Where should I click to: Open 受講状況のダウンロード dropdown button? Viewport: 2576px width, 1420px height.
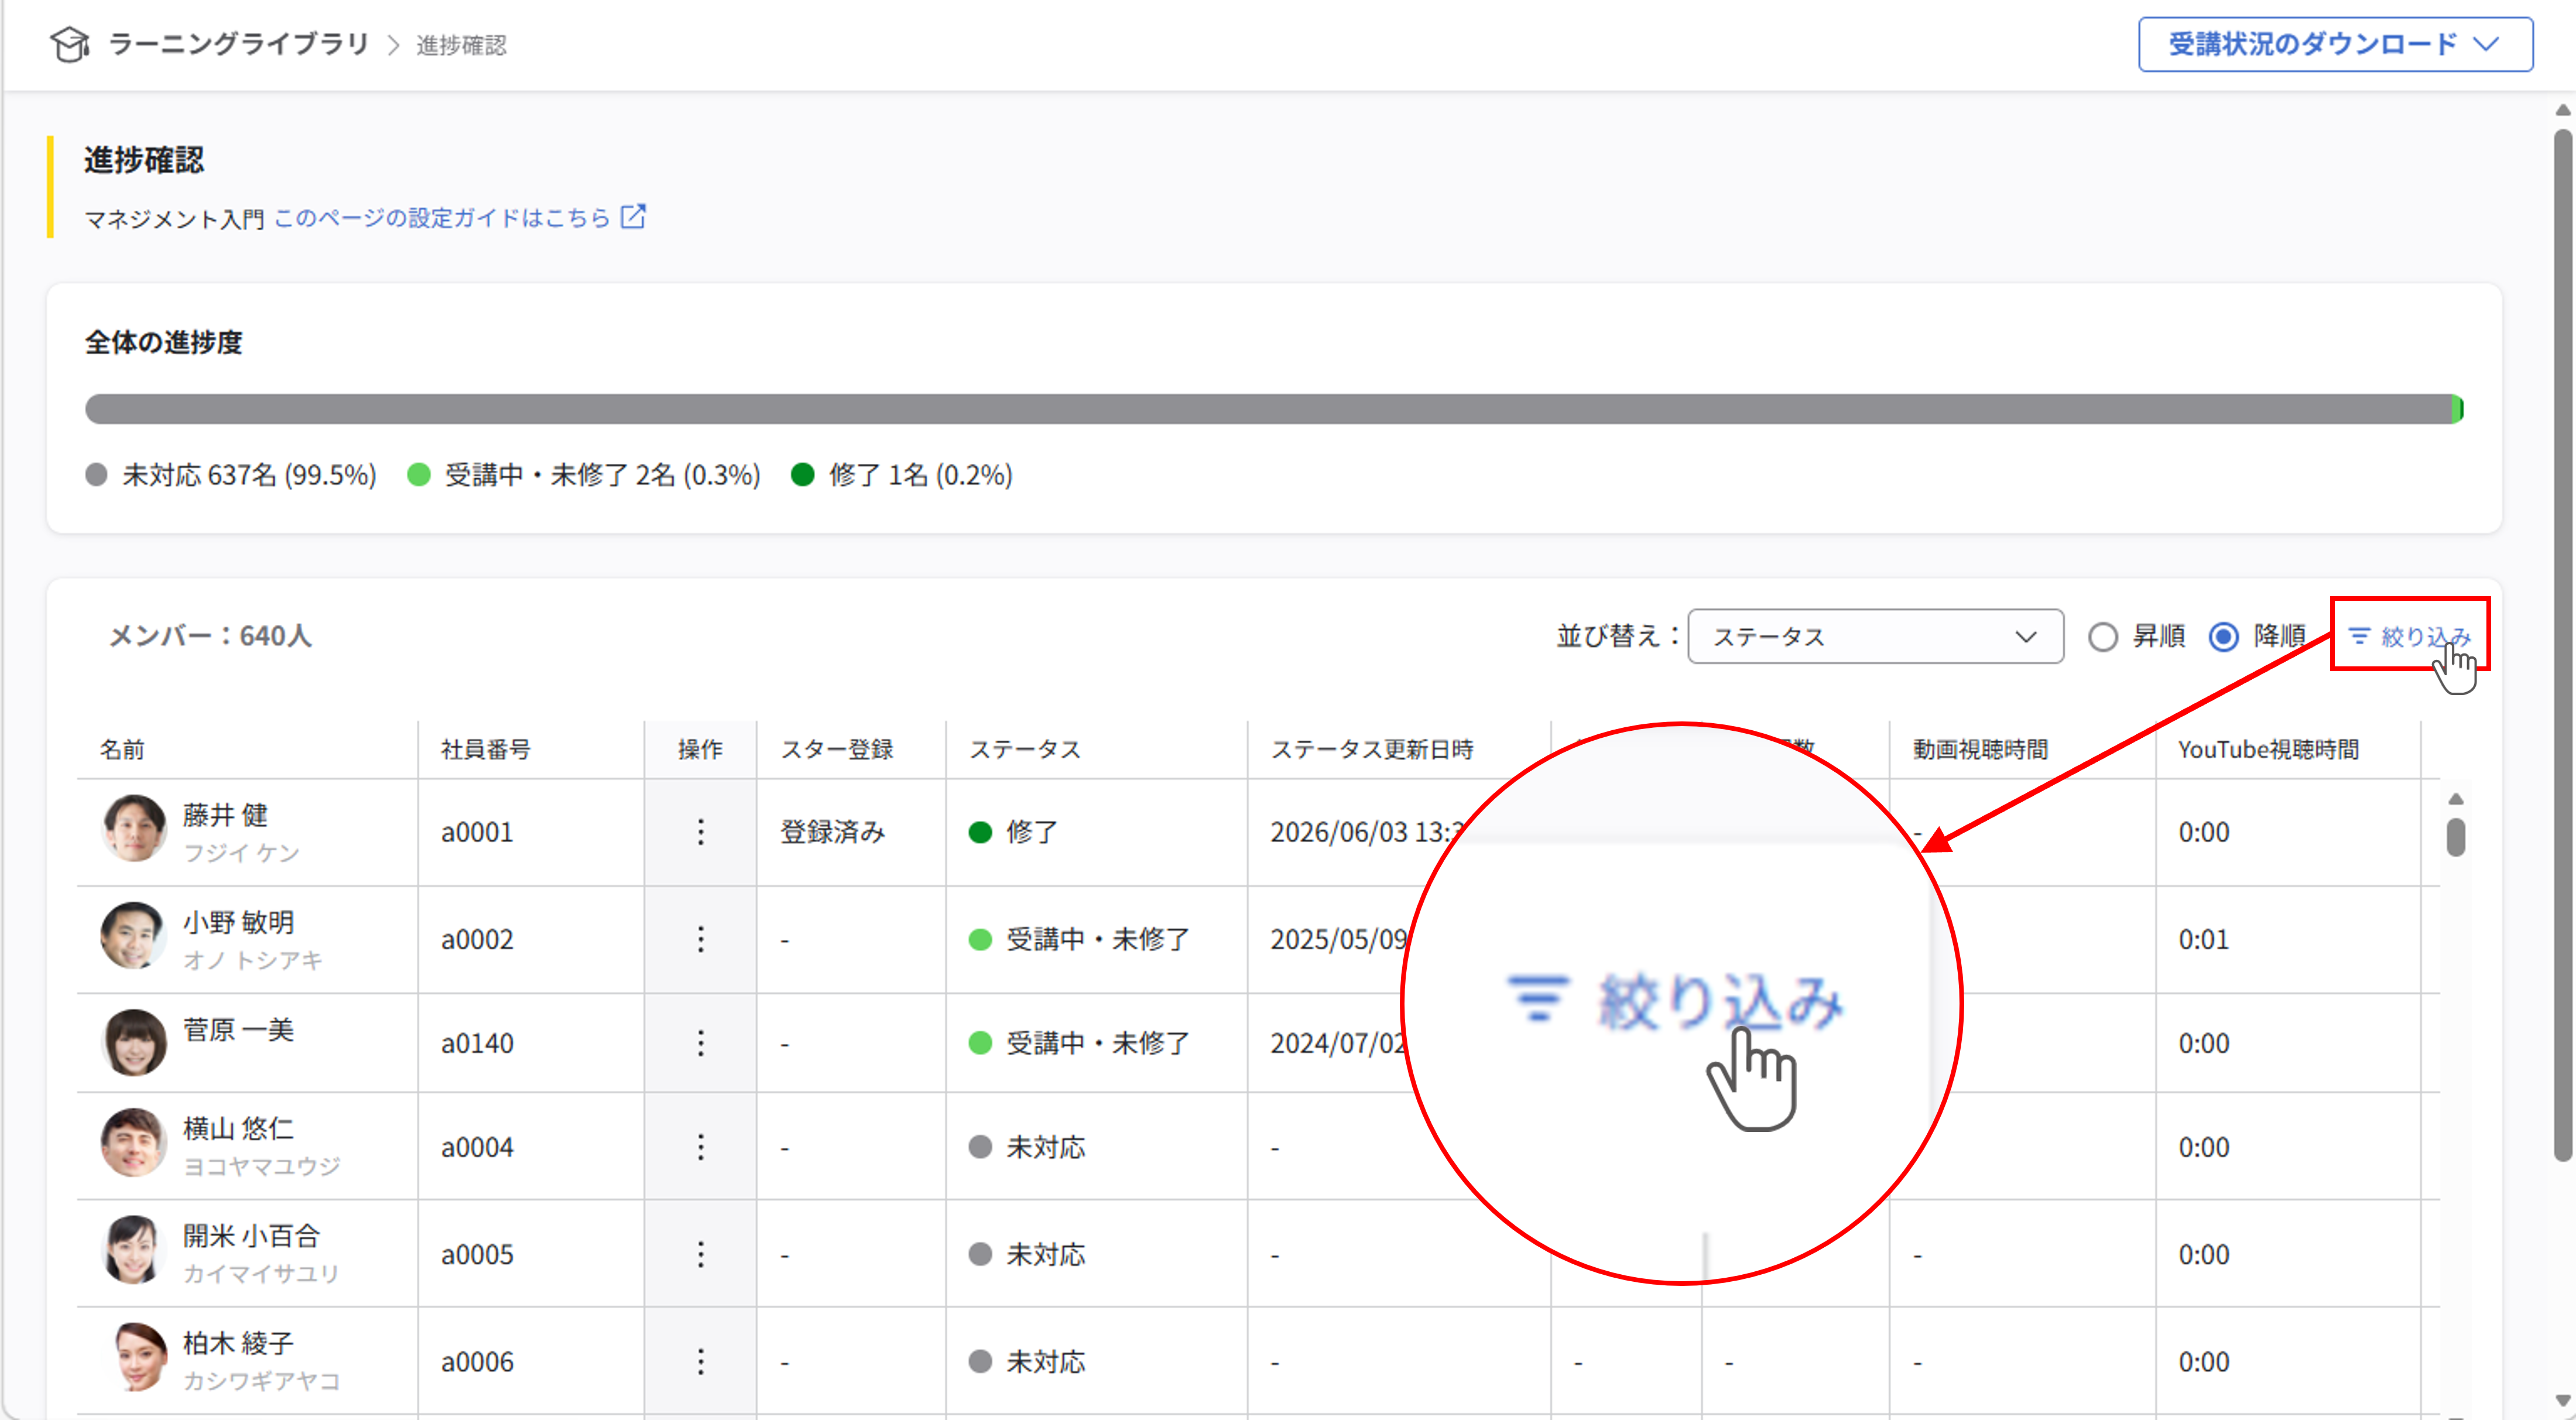click(x=2335, y=44)
